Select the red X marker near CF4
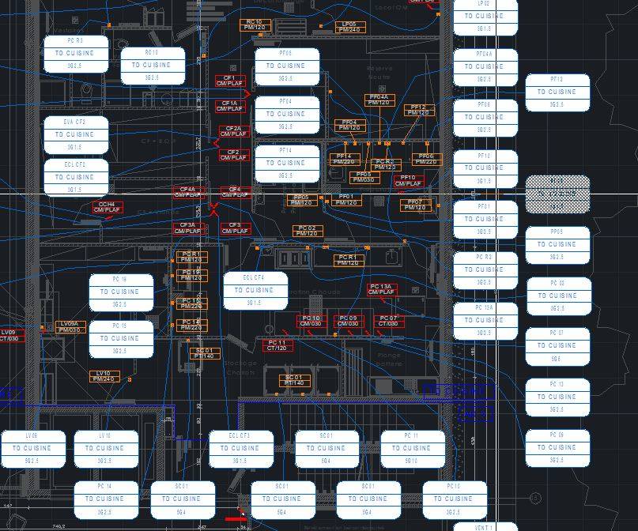The height and width of the screenshot is (531, 638). (x=213, y=209)
